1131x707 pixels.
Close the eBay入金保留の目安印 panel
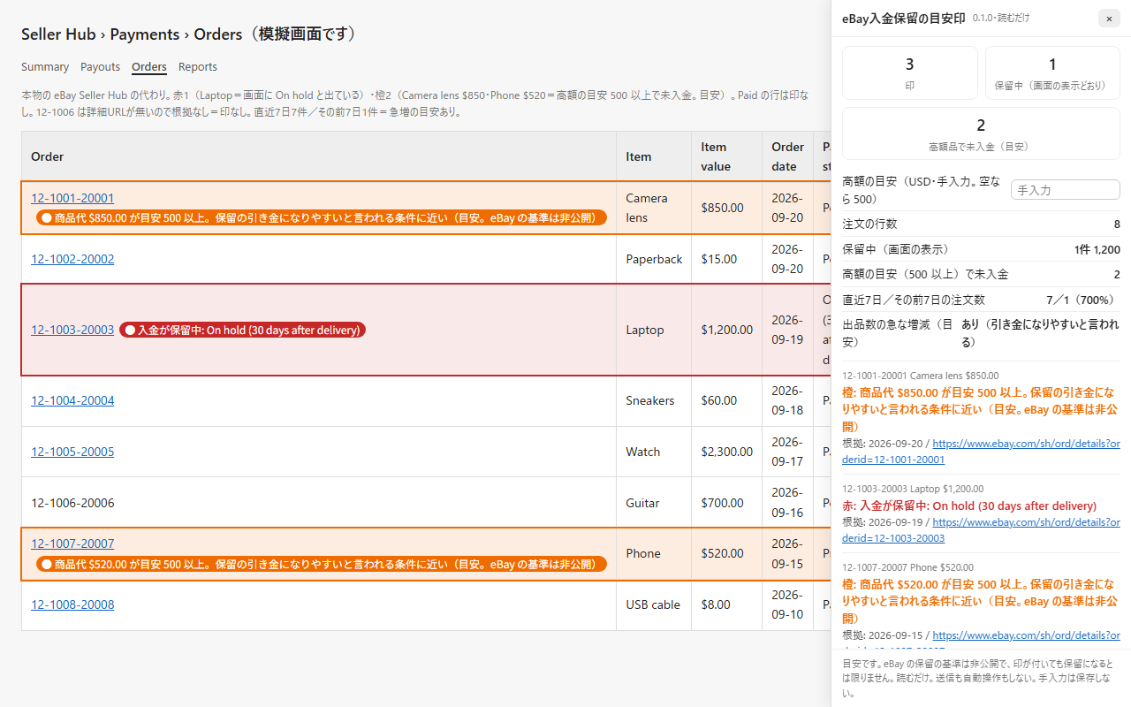tap(1109, 19)
